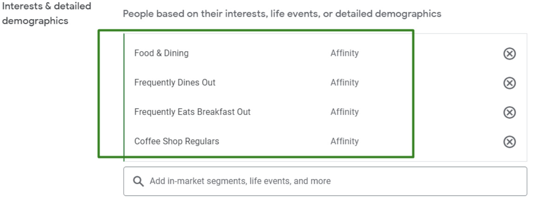This screenshot has width=534, height=202.
Task: Click Affinity beside Frequently Eats Breakfast Out
Action: [x=344, y=112]
